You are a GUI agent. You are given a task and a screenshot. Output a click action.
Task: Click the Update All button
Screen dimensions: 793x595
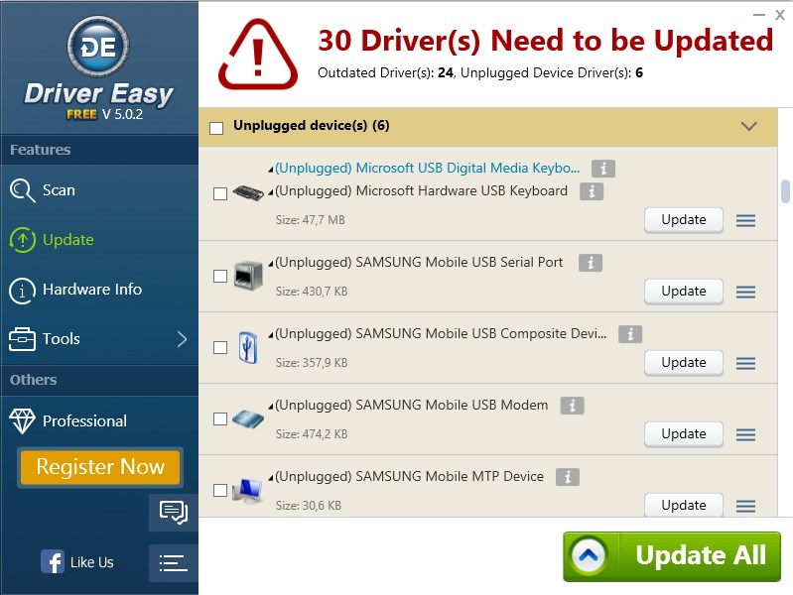click(x=672, y=556)
